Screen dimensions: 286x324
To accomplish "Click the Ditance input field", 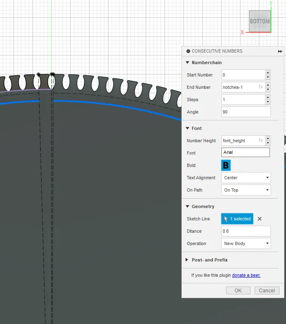I will [x=246, y=231].
